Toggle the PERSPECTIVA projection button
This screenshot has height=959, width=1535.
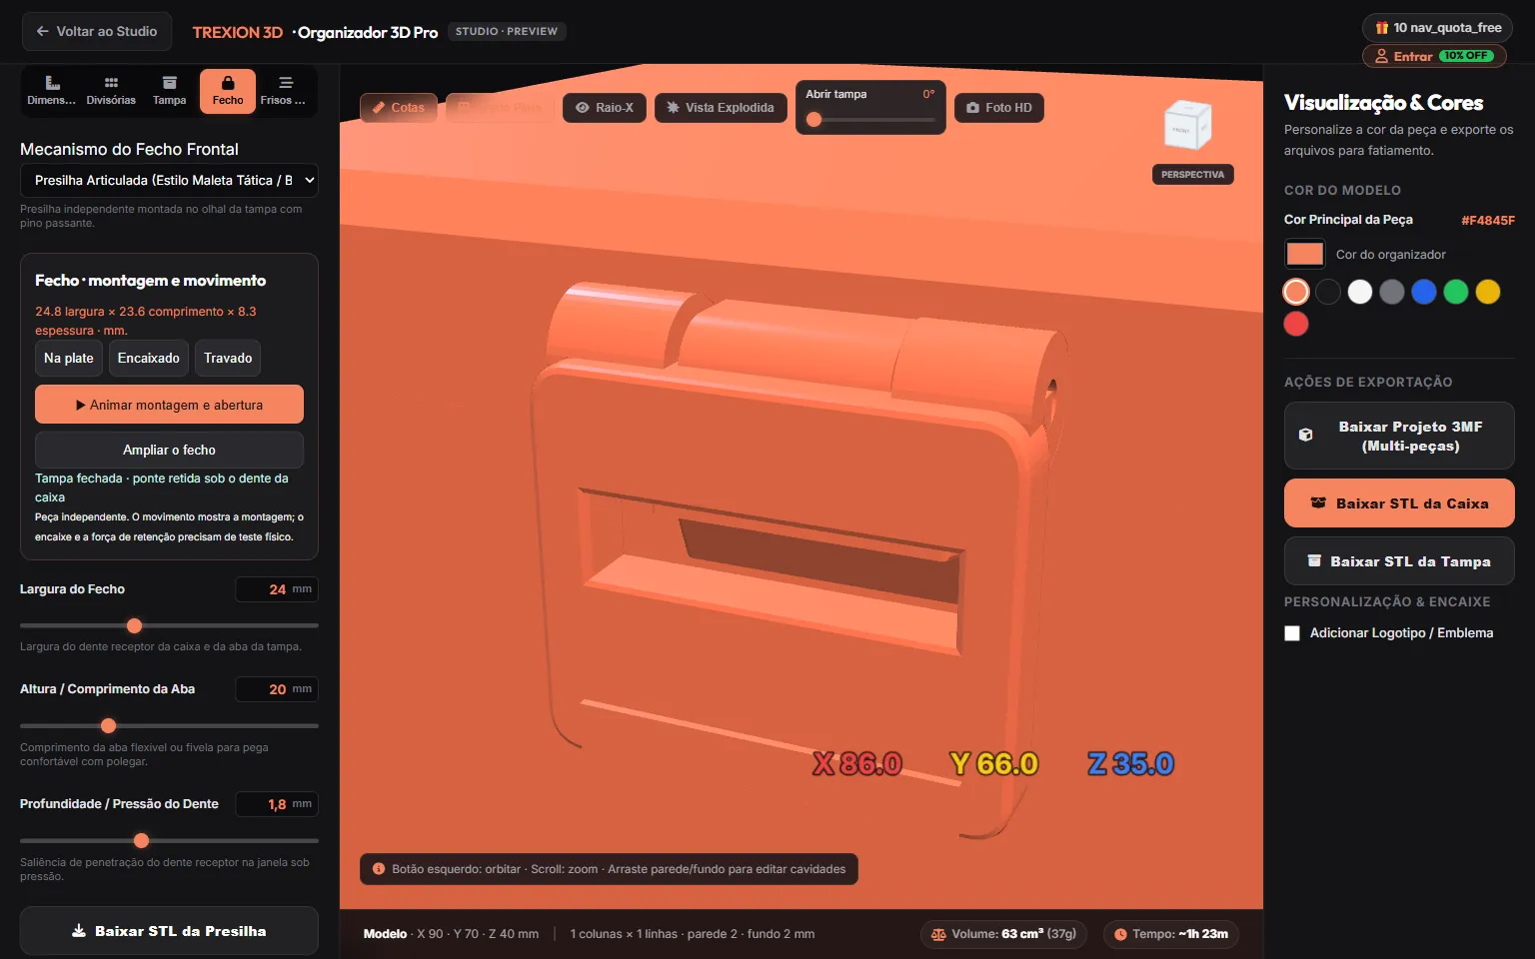pos(1193,175)
